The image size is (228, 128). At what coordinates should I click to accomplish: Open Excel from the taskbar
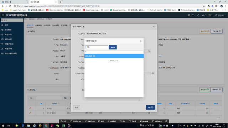63,126
